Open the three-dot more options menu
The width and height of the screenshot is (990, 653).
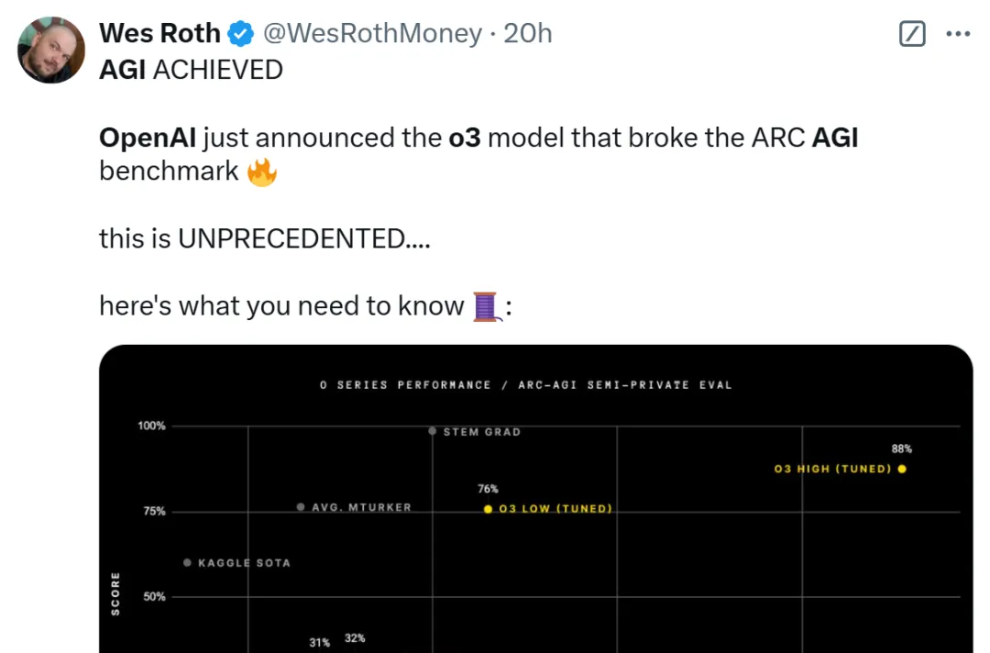tap(958, 33)
